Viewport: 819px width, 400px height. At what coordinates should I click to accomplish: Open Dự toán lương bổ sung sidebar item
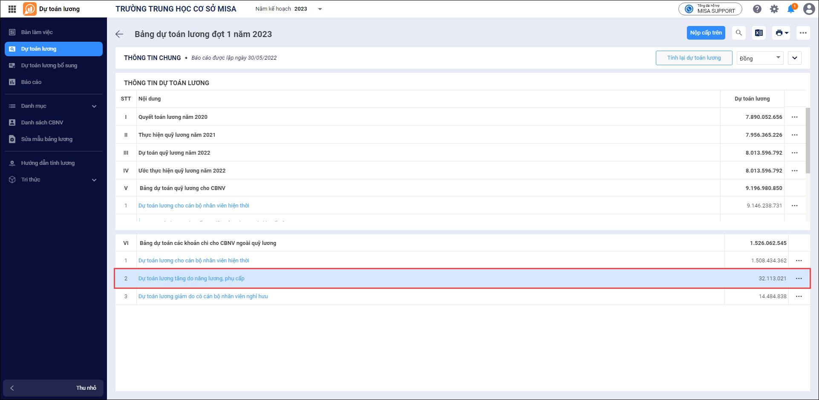pos(54,66)
